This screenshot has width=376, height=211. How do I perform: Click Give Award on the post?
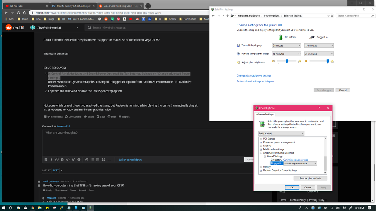(x=73, y=117)
